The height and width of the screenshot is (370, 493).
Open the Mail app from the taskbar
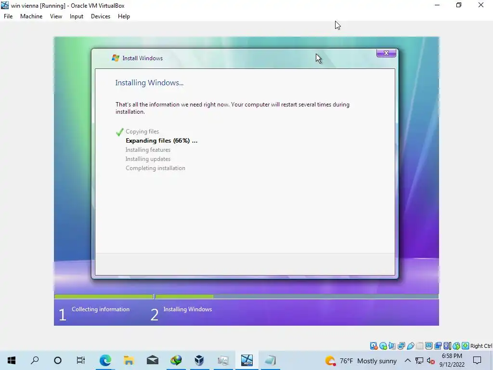click(153, 360)
